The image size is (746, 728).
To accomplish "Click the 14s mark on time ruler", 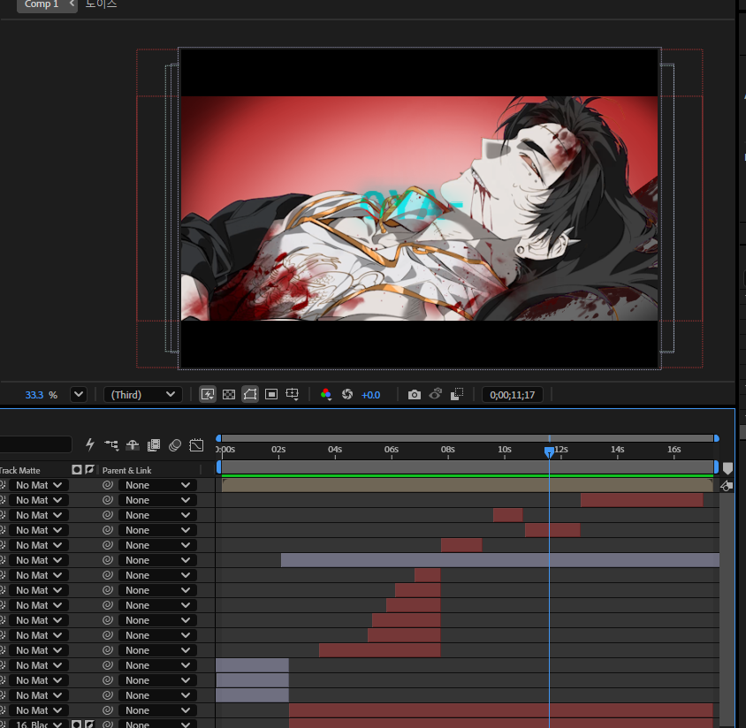I will (x=618, y=450).
